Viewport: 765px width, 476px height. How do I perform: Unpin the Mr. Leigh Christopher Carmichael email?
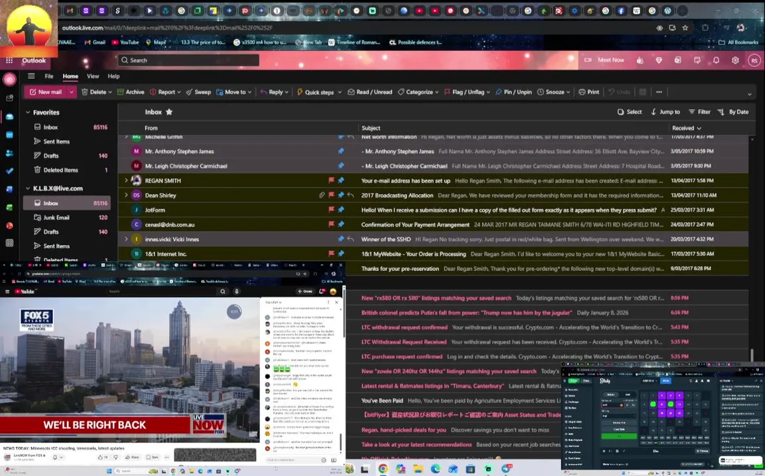click(x=341, y=166)
